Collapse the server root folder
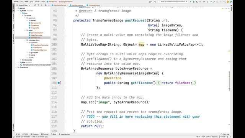This screenshot has width=245, height=138. click(x=16, y=8)
